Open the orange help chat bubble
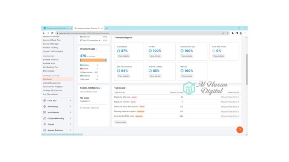 (x=239, y=130)
